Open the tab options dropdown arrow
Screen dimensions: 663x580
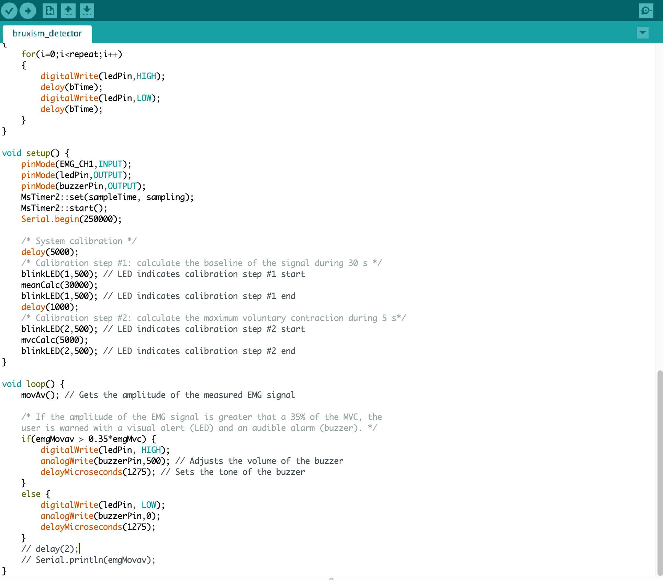click(642, 33)
